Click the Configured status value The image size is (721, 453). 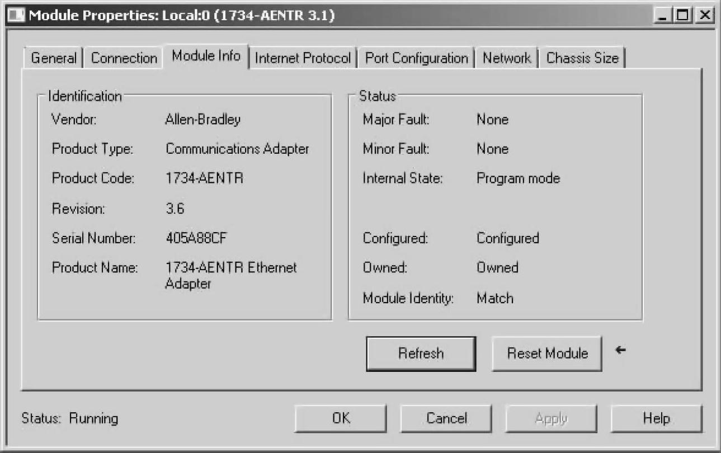pyautogui.click(x=508, y=239)
